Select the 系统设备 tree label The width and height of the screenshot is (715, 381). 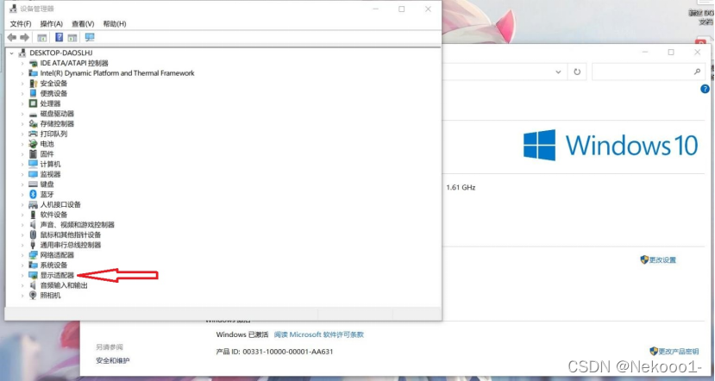pyautogui.click(x=53, y=265)
